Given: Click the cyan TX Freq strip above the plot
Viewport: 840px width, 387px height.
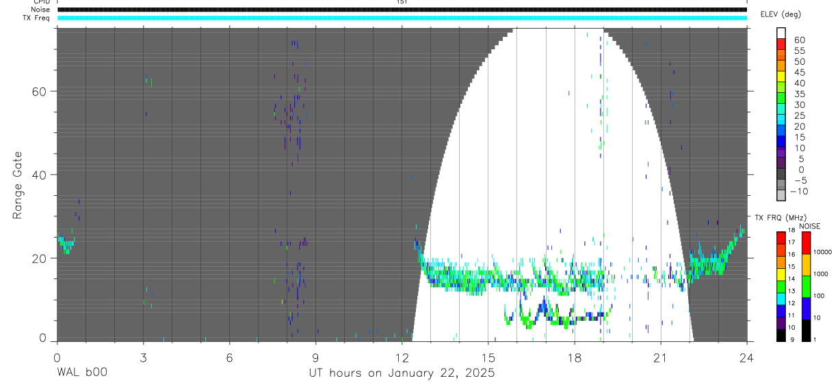Looking at the screenshot, I should (x=402, y=18).
